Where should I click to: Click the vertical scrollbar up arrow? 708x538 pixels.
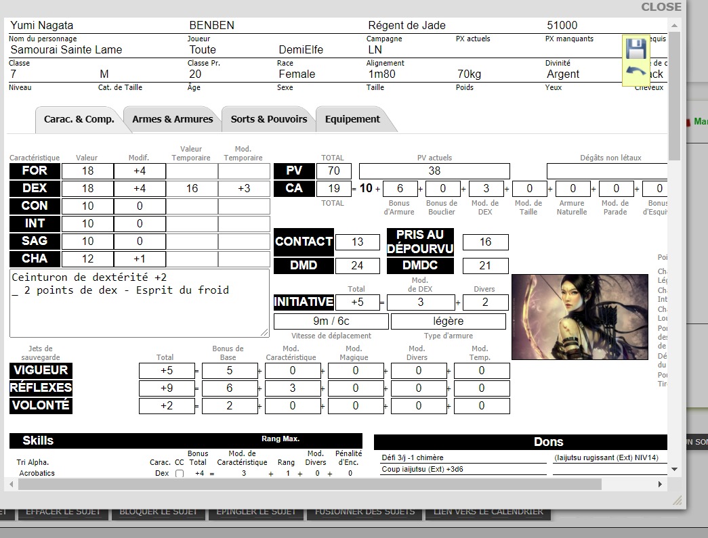[673, 25]
